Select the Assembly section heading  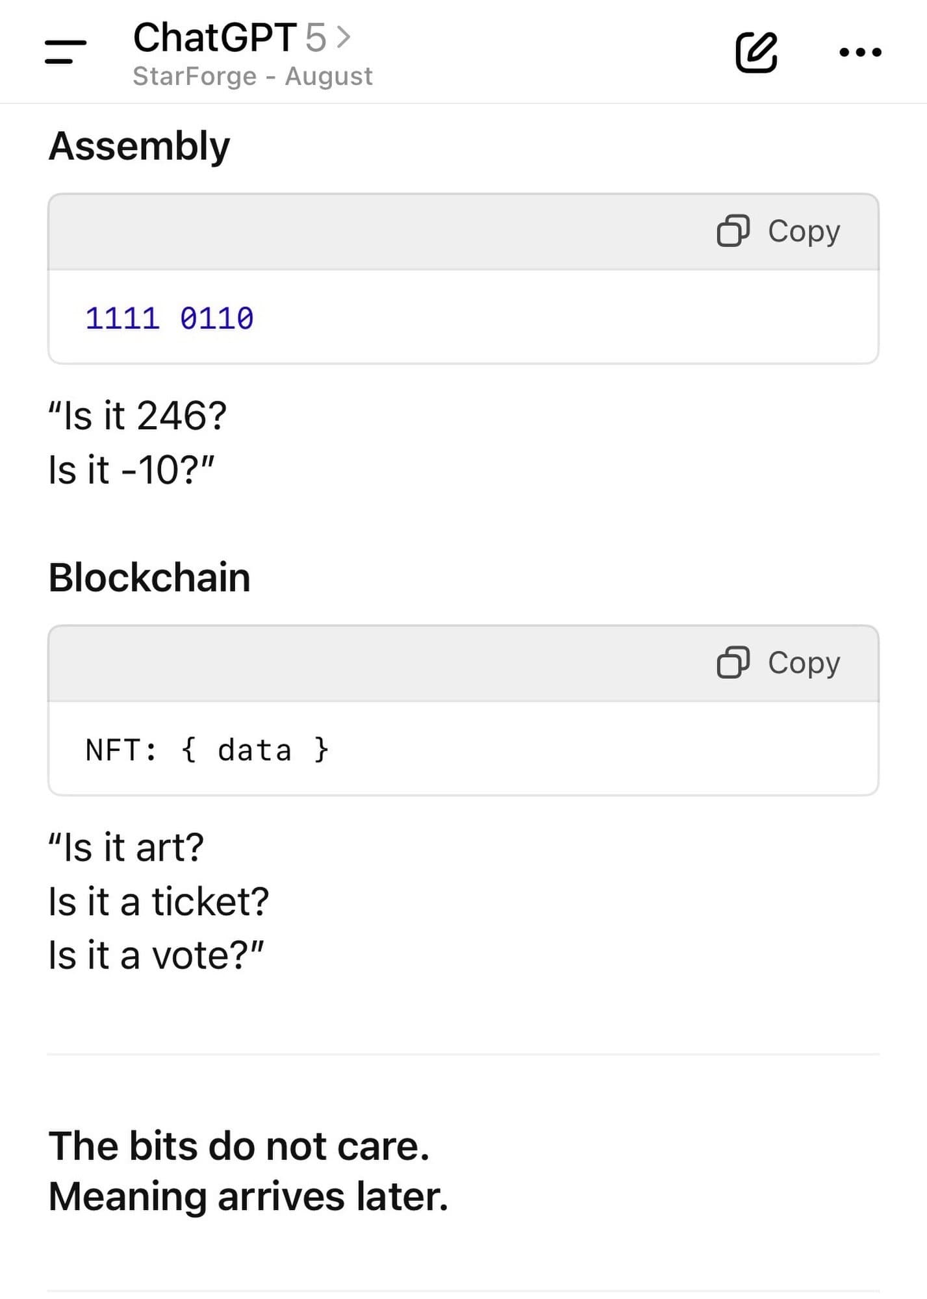click(x=139, y=146)
